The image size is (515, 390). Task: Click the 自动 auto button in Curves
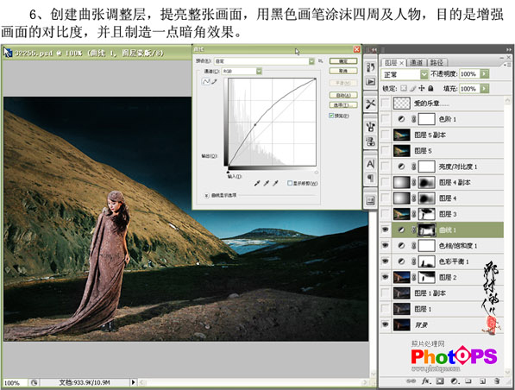point(343,95)
